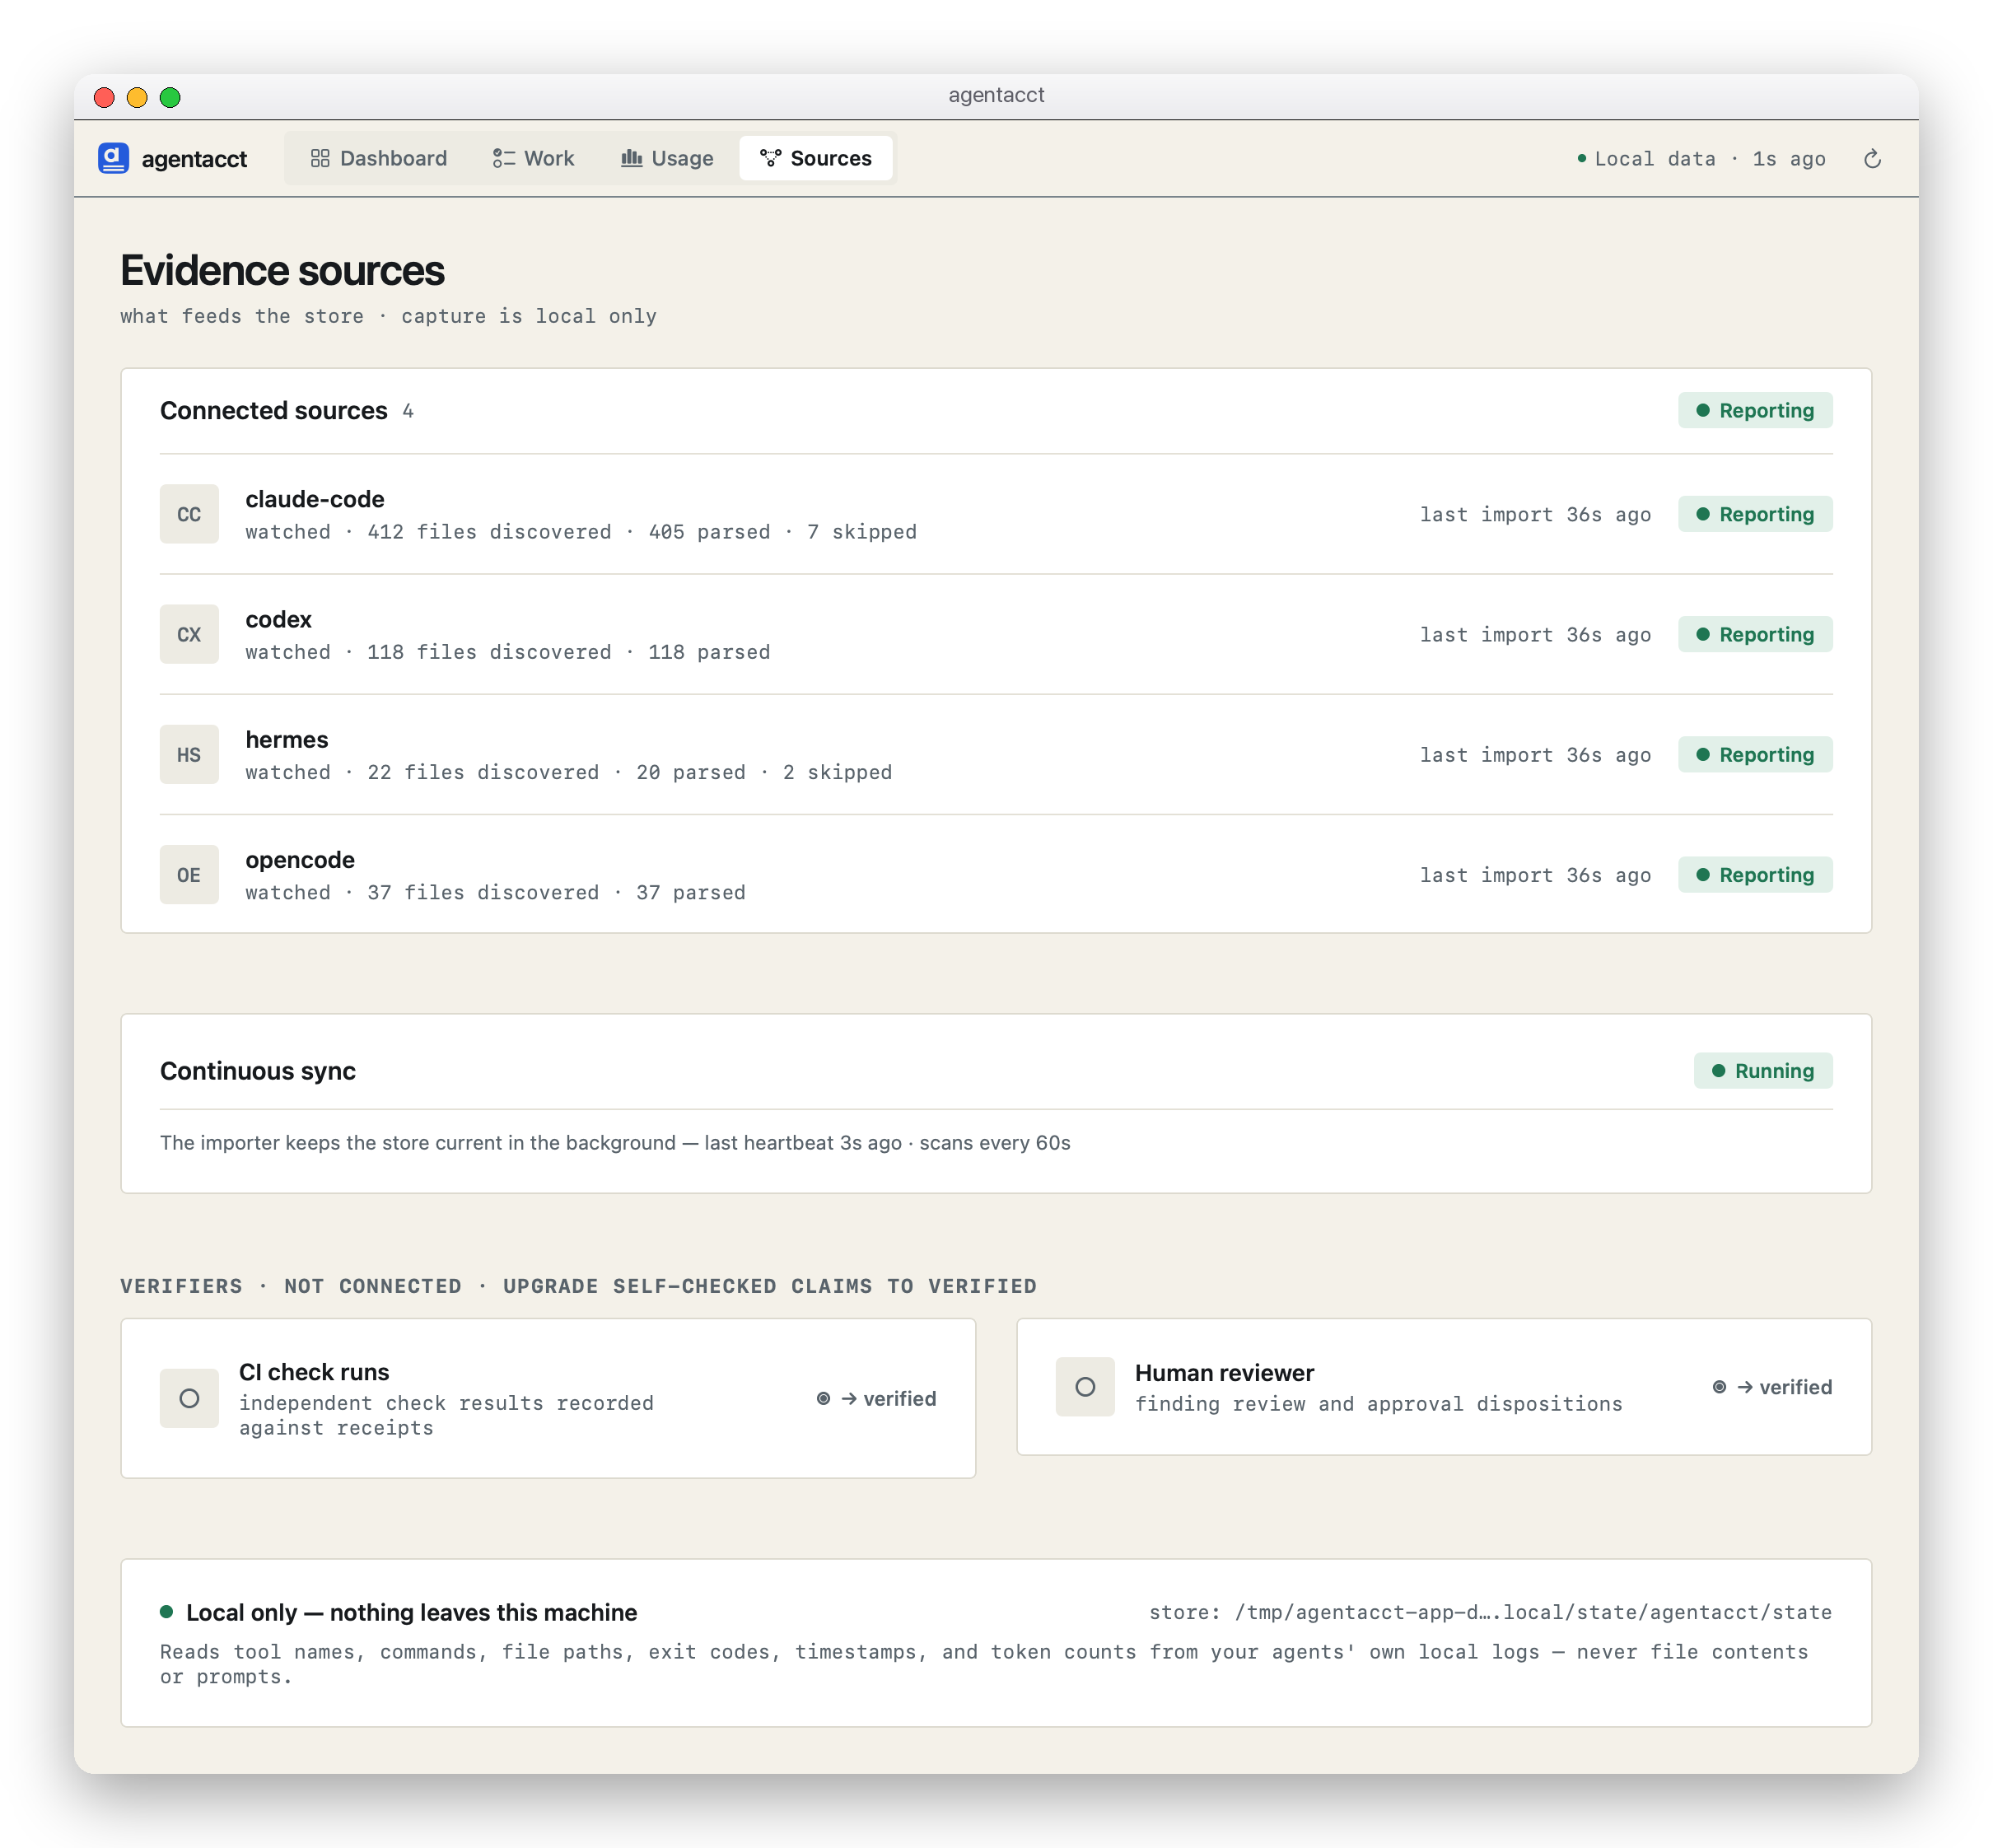Click 'finding review and approval dispositions' text
The image size is (1993, 1848).
point(1378,1403)
